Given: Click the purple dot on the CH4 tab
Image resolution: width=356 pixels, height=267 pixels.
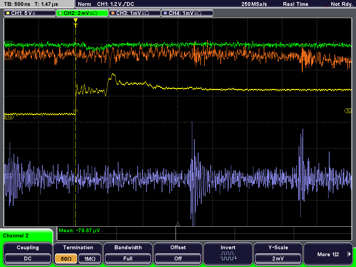Looking at the screenshot, I should [x=165, y=13].
